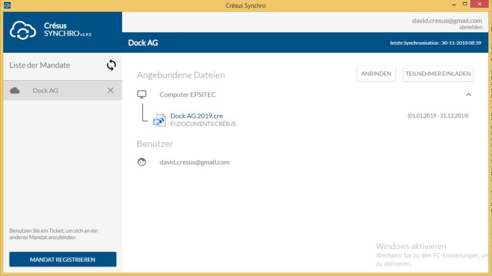The image size is (492, 276).
Task: Click the user face icon
Action: (142, 162)
